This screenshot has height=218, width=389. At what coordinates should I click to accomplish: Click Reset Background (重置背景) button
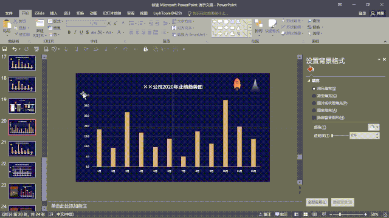[342, 202]
